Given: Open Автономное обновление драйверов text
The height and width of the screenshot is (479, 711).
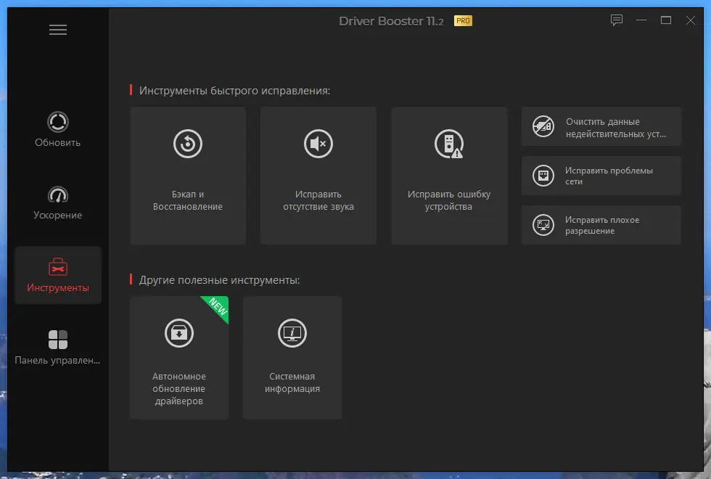Looking at the screenshot, I should (x=179, y=389).
